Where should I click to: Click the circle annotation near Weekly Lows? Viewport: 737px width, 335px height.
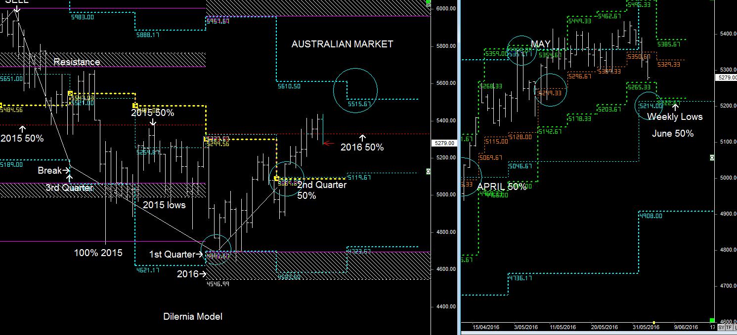(x=649, y=105)
